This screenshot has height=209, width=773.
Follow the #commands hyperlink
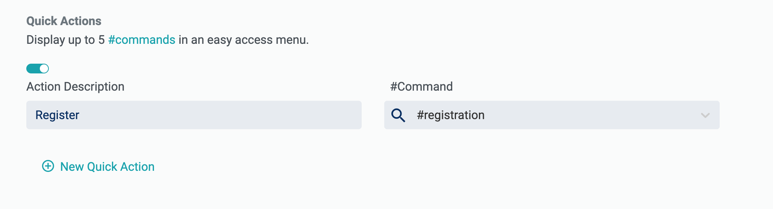tap(142, 40)
